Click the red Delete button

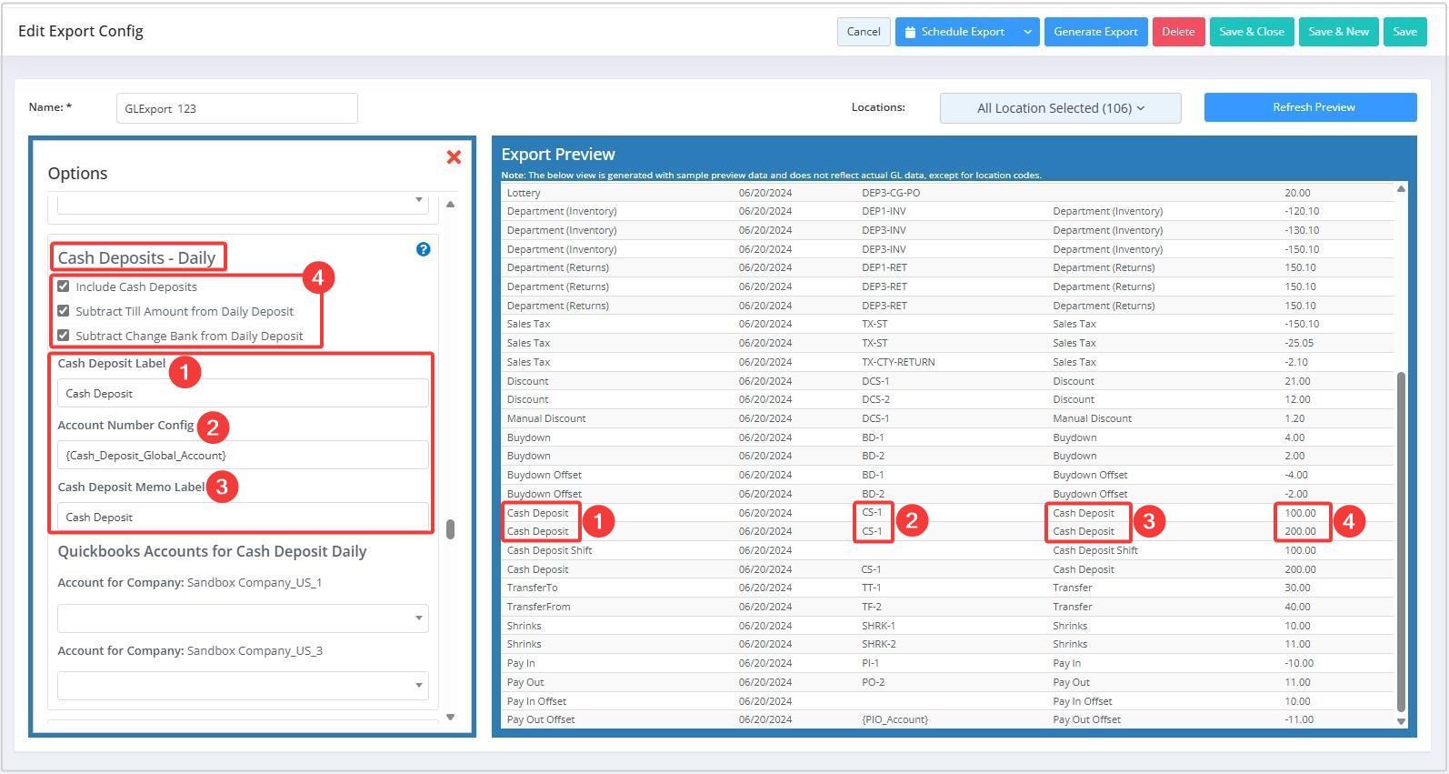coord(1178,32)
